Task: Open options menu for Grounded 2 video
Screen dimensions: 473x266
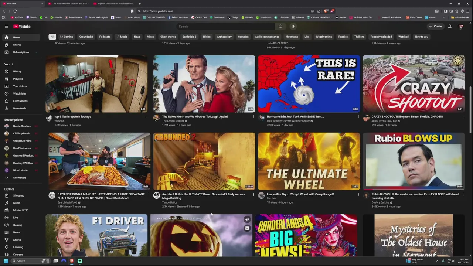Action: pos(253,195)
